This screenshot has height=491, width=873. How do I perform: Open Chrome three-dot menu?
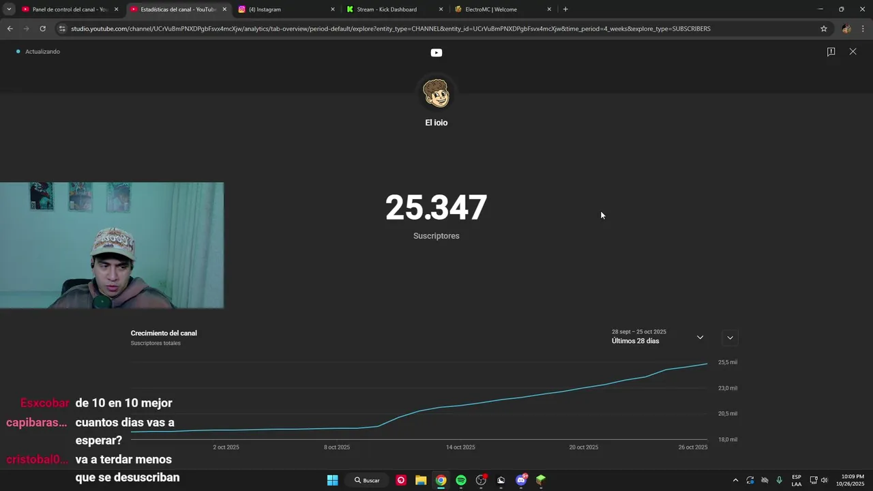coord(863,29)
